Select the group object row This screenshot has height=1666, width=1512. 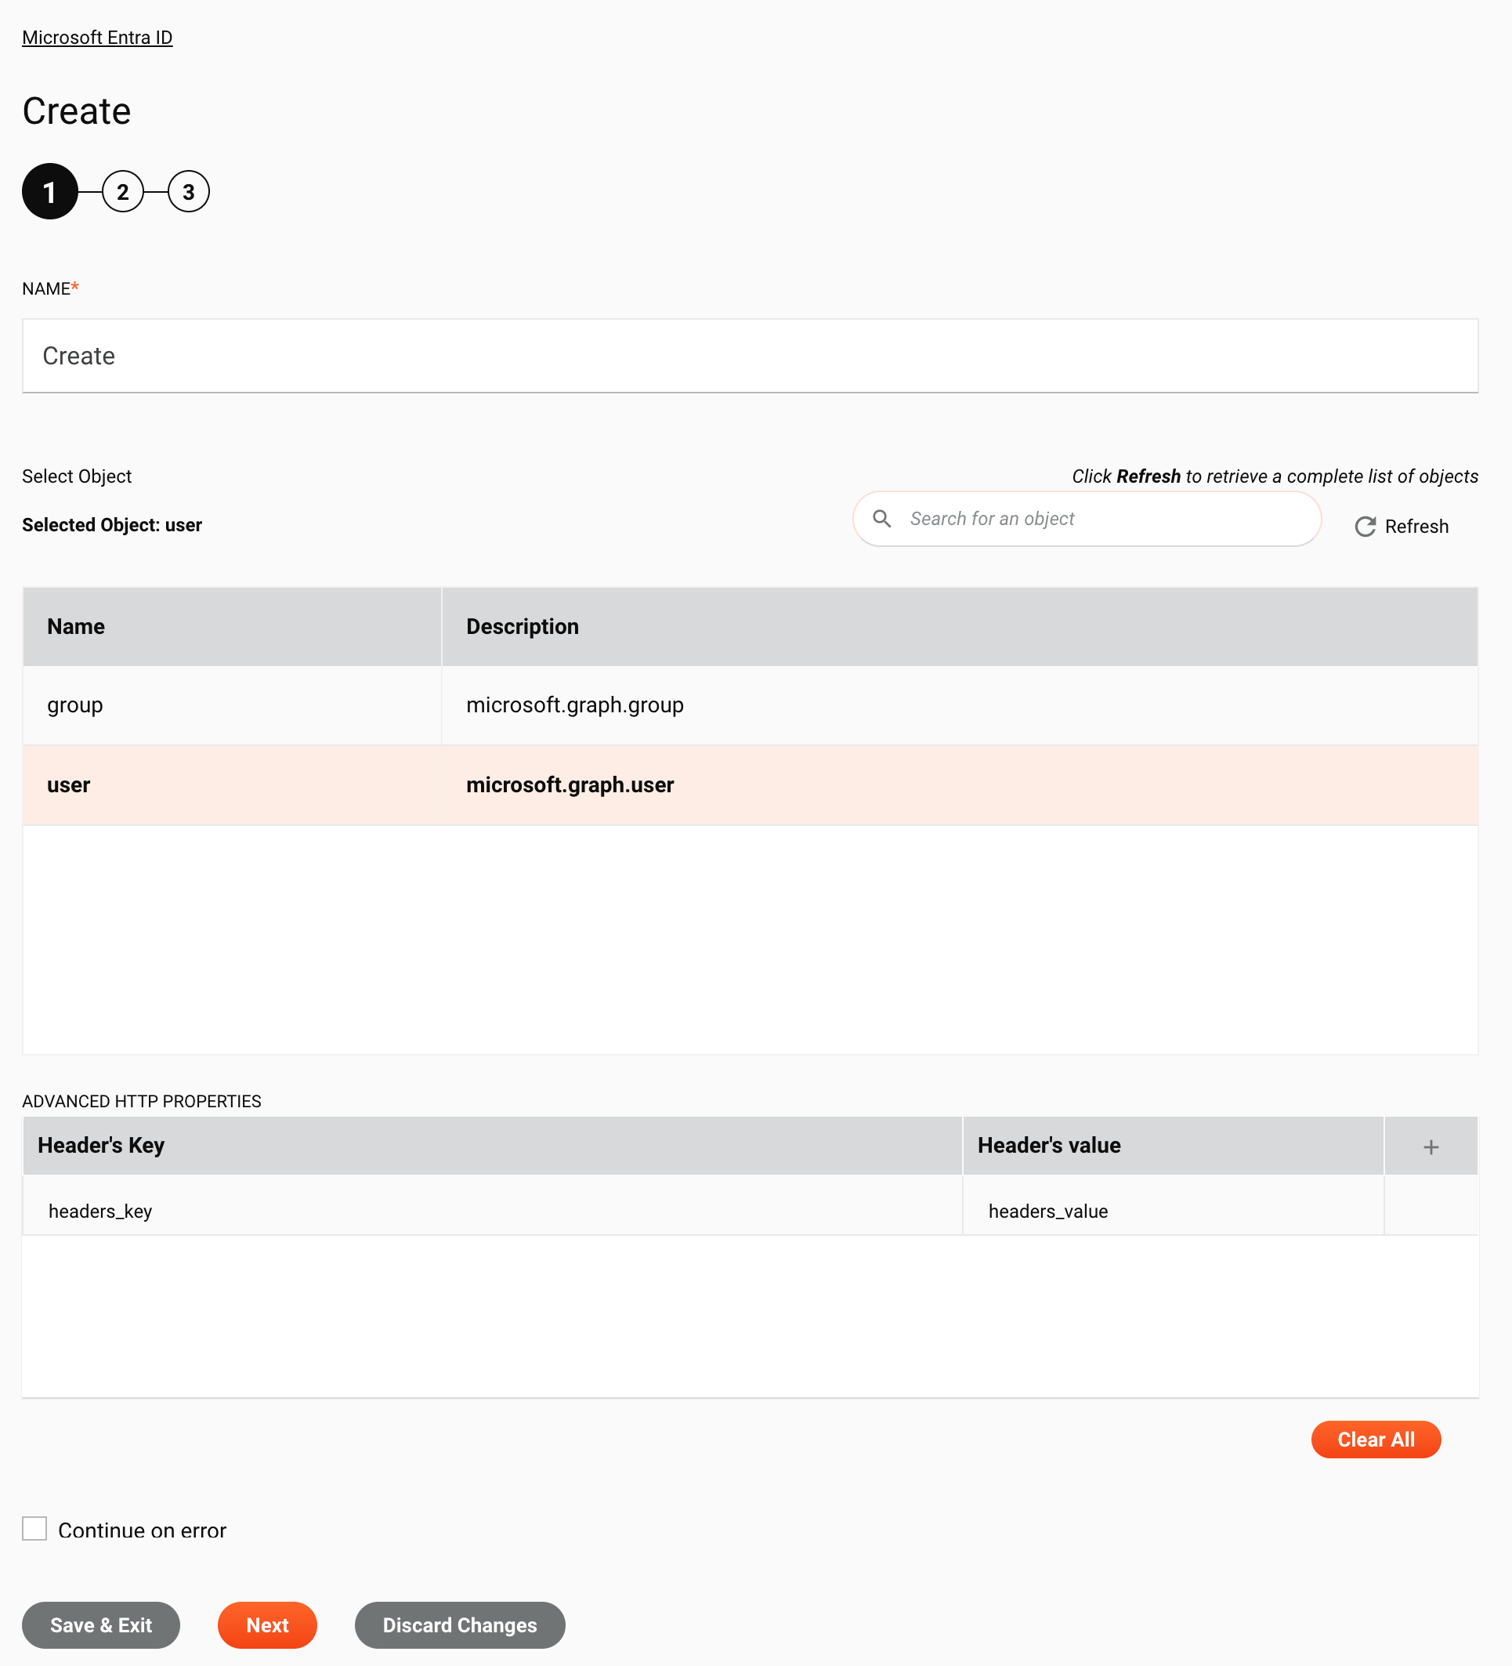point(751,707)
